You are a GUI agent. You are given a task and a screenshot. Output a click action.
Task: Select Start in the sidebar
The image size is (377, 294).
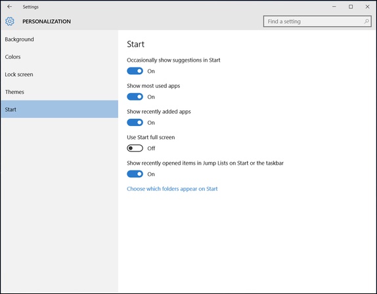[x=59, y=110]
